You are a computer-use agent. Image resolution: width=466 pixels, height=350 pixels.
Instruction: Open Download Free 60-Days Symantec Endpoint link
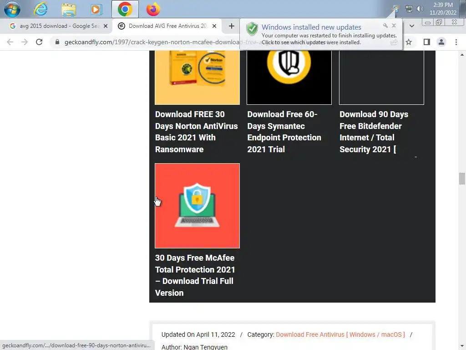[x=284, y=132]
